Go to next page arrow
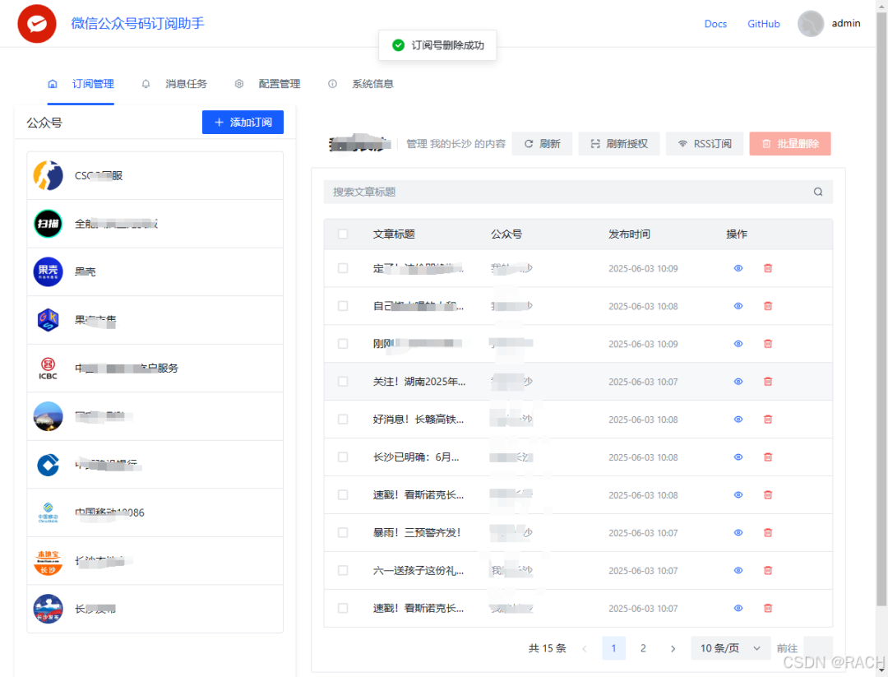 673,649
